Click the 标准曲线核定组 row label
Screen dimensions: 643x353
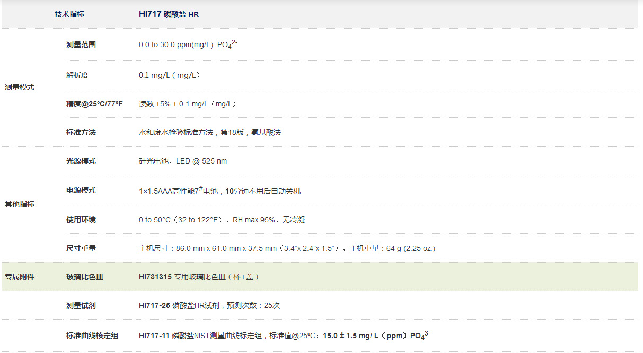click(x=92, y=336)
